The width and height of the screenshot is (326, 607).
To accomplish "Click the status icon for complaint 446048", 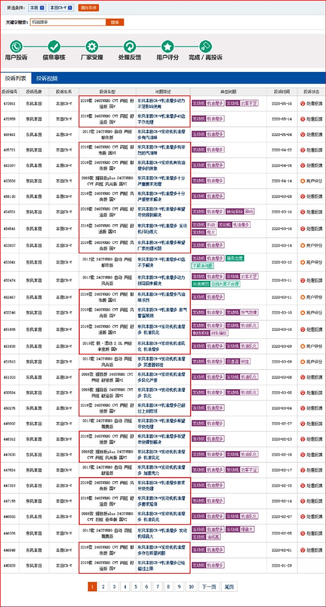I will point(303,550).
